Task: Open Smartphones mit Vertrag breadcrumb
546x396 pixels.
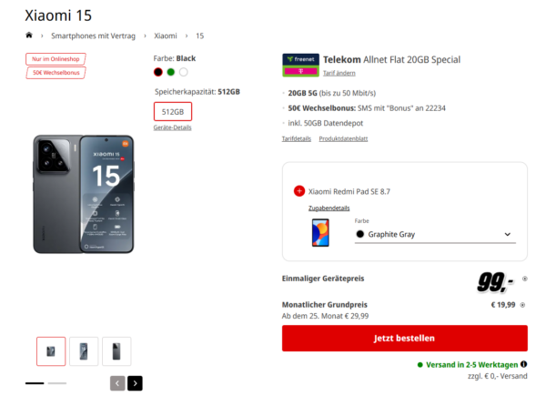Action: (x=93, y=36)
